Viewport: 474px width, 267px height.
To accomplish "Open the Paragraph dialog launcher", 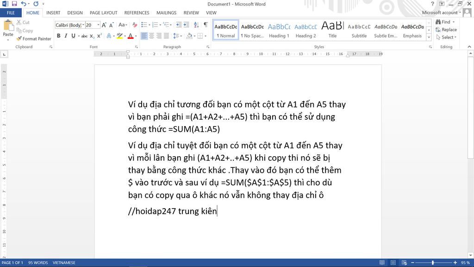I will (208, 47).
